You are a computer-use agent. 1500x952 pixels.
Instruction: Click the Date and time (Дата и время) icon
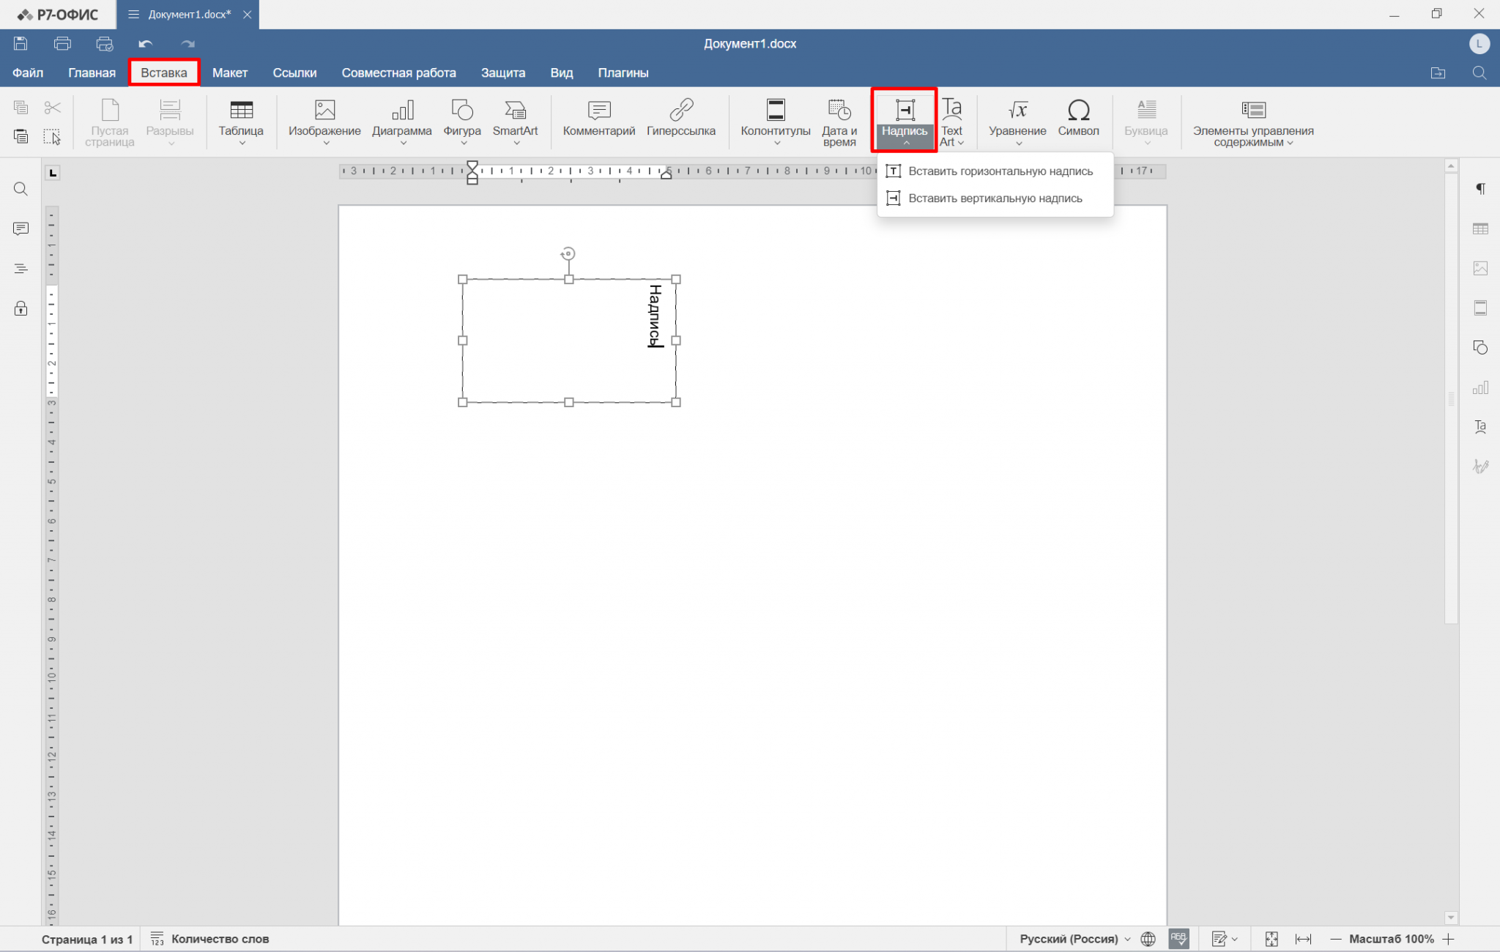tap(839, 111)
